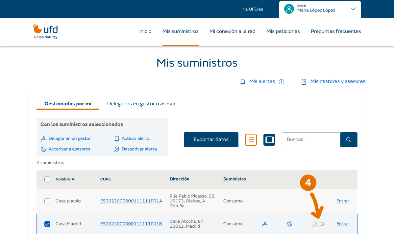Click the handshake advisor icon in Casa Madrid row
394x250 pixels.
pos(289,224)
